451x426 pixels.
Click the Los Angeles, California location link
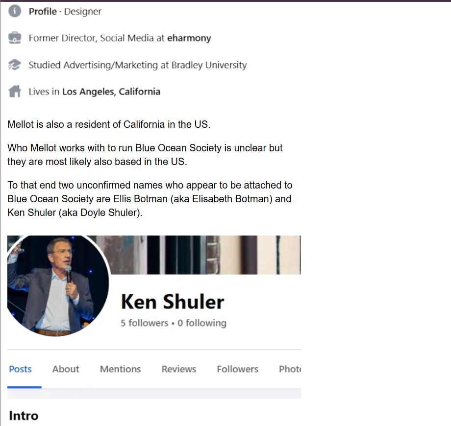[111, 92]
